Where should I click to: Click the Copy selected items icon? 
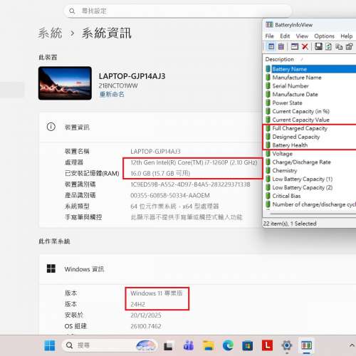(339, 46)
